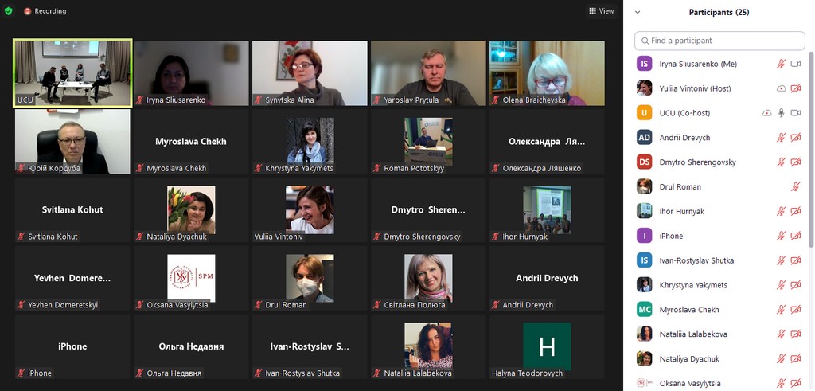Viewport: 815px width, 391px height.
Task: Click the AD avatar for Andrii Drevych
Action: coord(645,138)
